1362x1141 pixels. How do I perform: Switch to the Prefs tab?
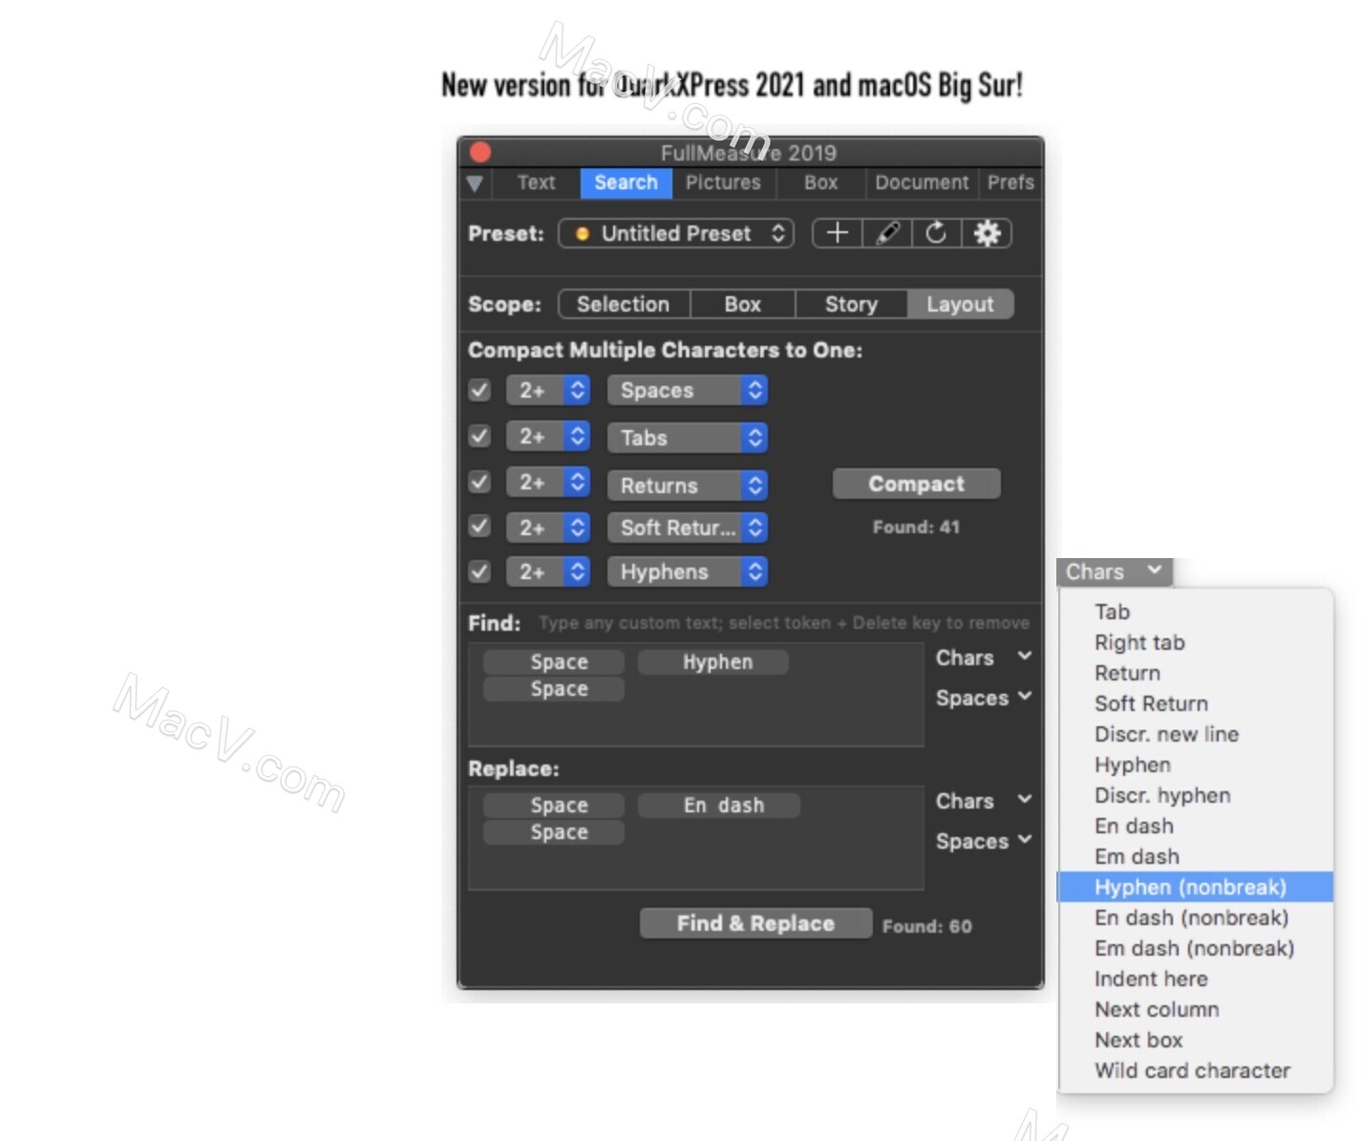coord(1011,183)
